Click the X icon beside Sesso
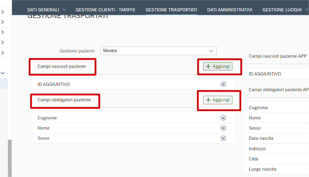The width and height of the screenshot is (309, 177). pos(223,138)
